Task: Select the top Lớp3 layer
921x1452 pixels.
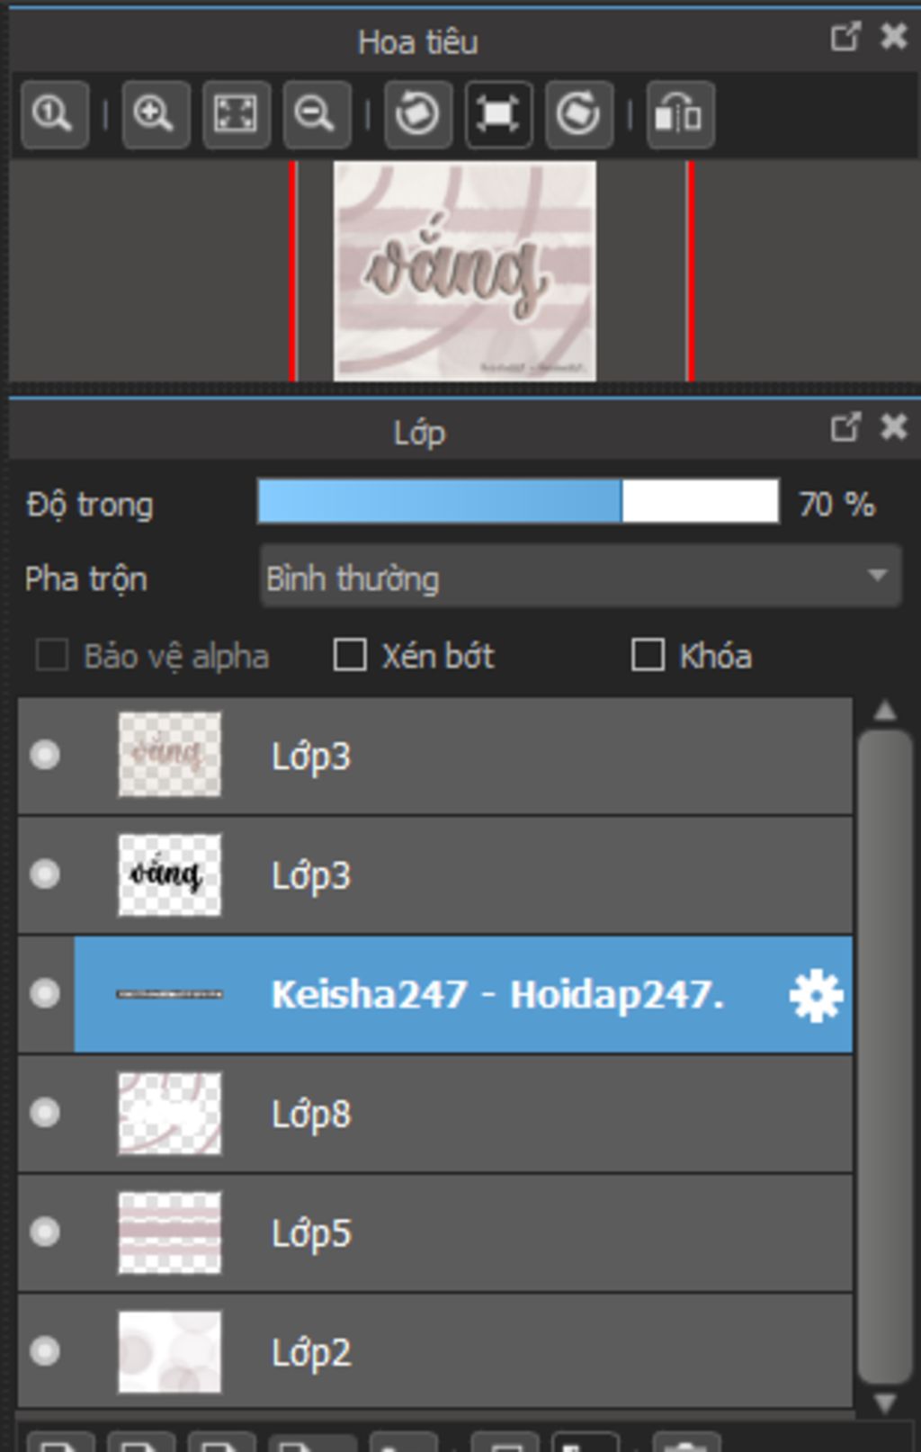Action: tap(435, 756)
